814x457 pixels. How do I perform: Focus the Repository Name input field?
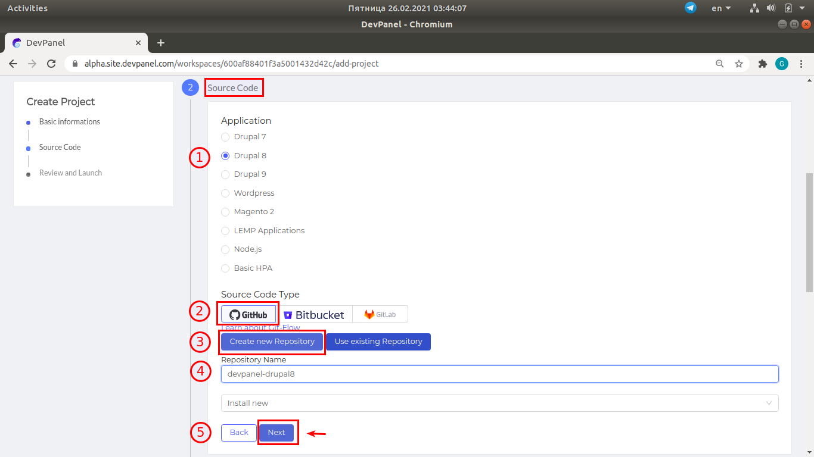(x=499, y=374)
